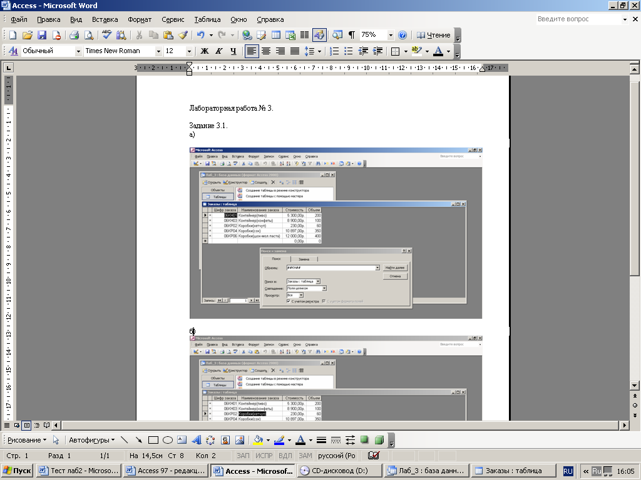Select the Rectangle drawing tool
641x480 pixels.
click(x=153, y=440)
